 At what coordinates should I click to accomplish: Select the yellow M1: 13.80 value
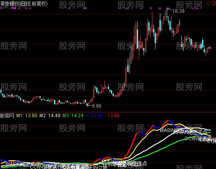[x=27, y=116]
